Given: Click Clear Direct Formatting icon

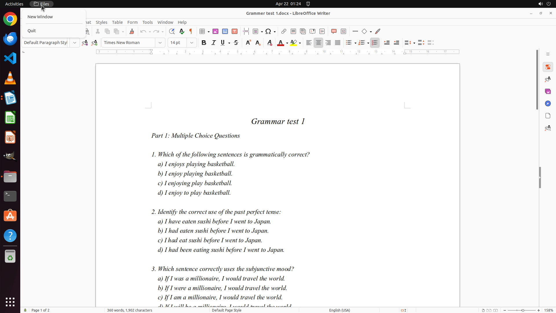Looking at the screenshot, I should click(x=269, y=43).
